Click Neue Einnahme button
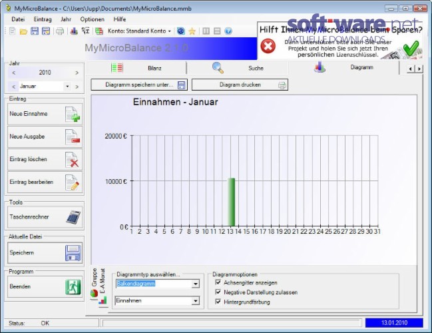This screenshot has height=333, width=432. click(45, 114)
